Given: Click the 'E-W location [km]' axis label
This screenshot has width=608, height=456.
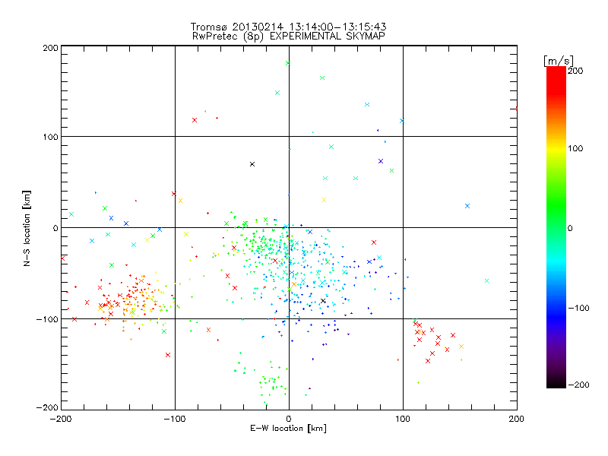Looking at the screenshot, I should click(288, 429).
